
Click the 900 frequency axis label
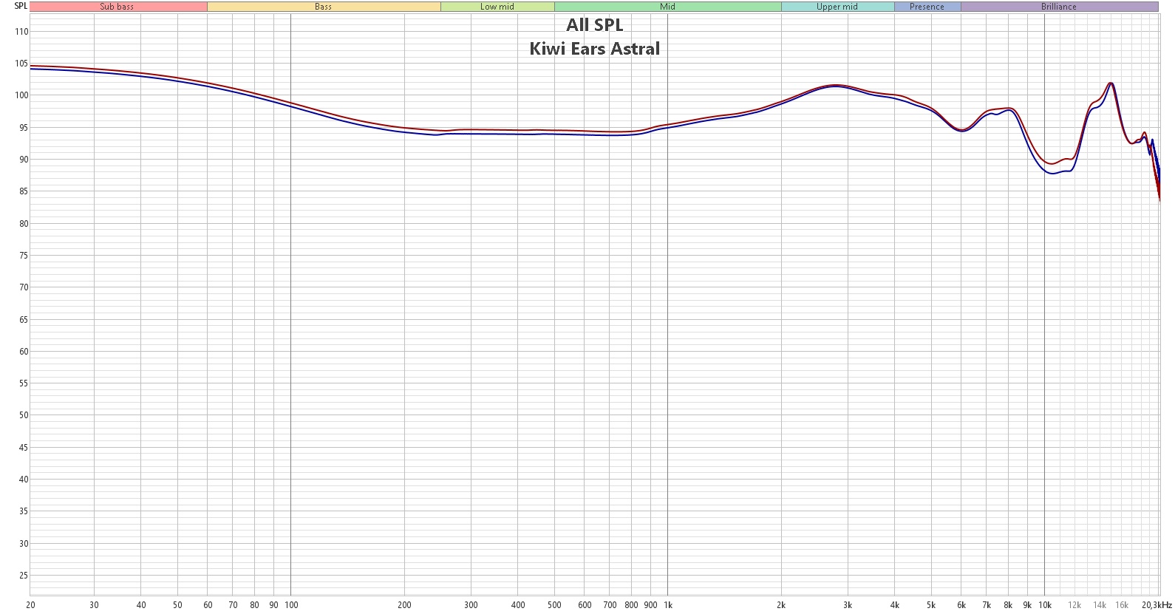click(650, 605)
